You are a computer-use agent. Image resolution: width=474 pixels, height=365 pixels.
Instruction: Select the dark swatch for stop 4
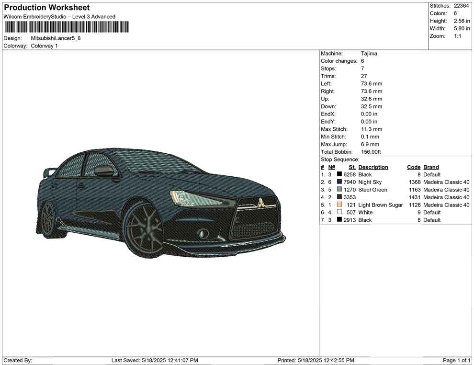click(x=339, y=197)
